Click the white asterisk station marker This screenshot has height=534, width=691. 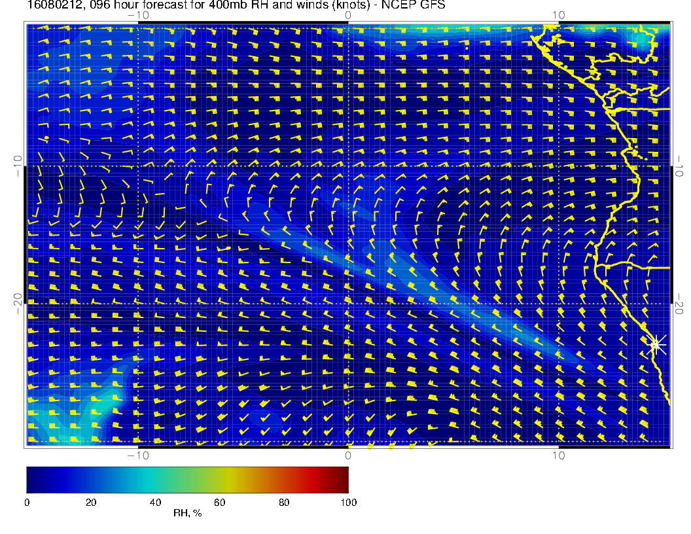click(x=656, y=345)
